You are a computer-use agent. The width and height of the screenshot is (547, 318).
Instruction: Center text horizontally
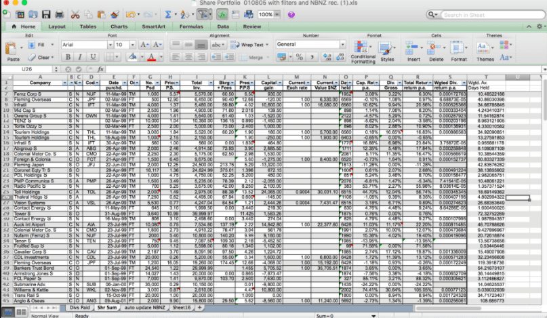point(188,57)
